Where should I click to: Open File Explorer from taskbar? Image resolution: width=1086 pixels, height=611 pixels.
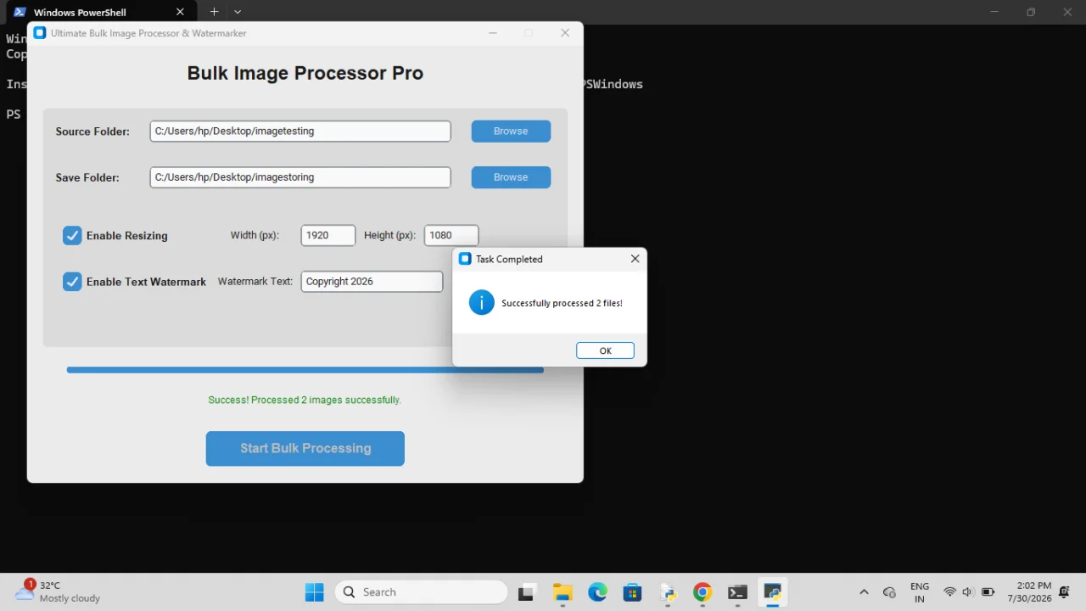(563, 591)
